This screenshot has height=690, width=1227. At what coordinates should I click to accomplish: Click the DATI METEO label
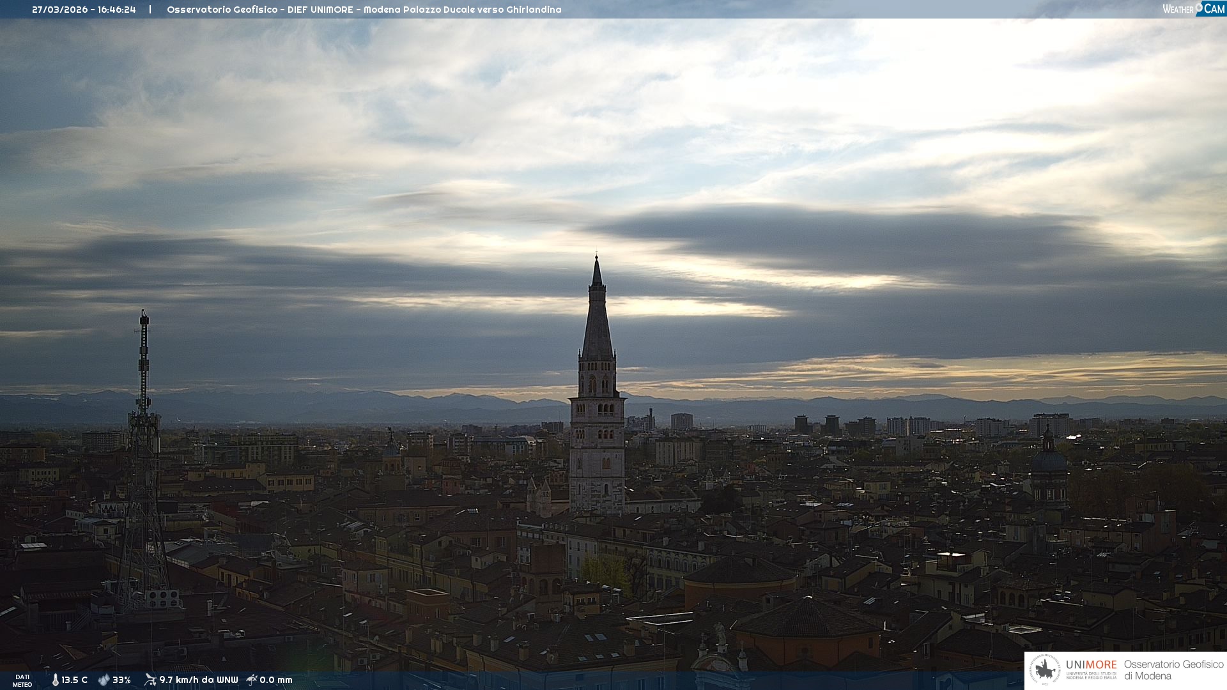click(x=22, y=680)
